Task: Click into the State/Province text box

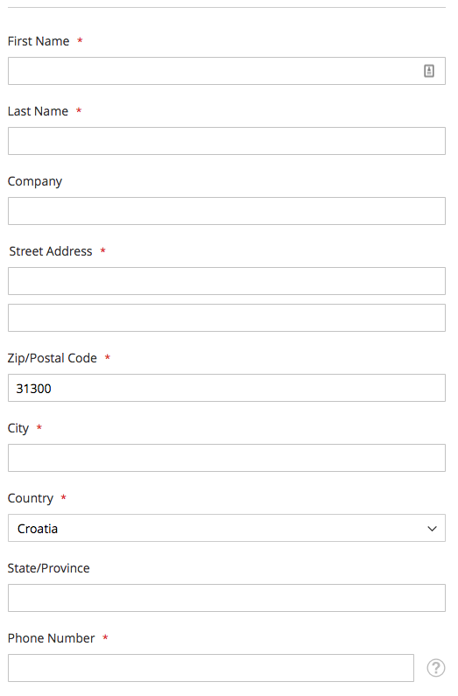Action: 226,598
